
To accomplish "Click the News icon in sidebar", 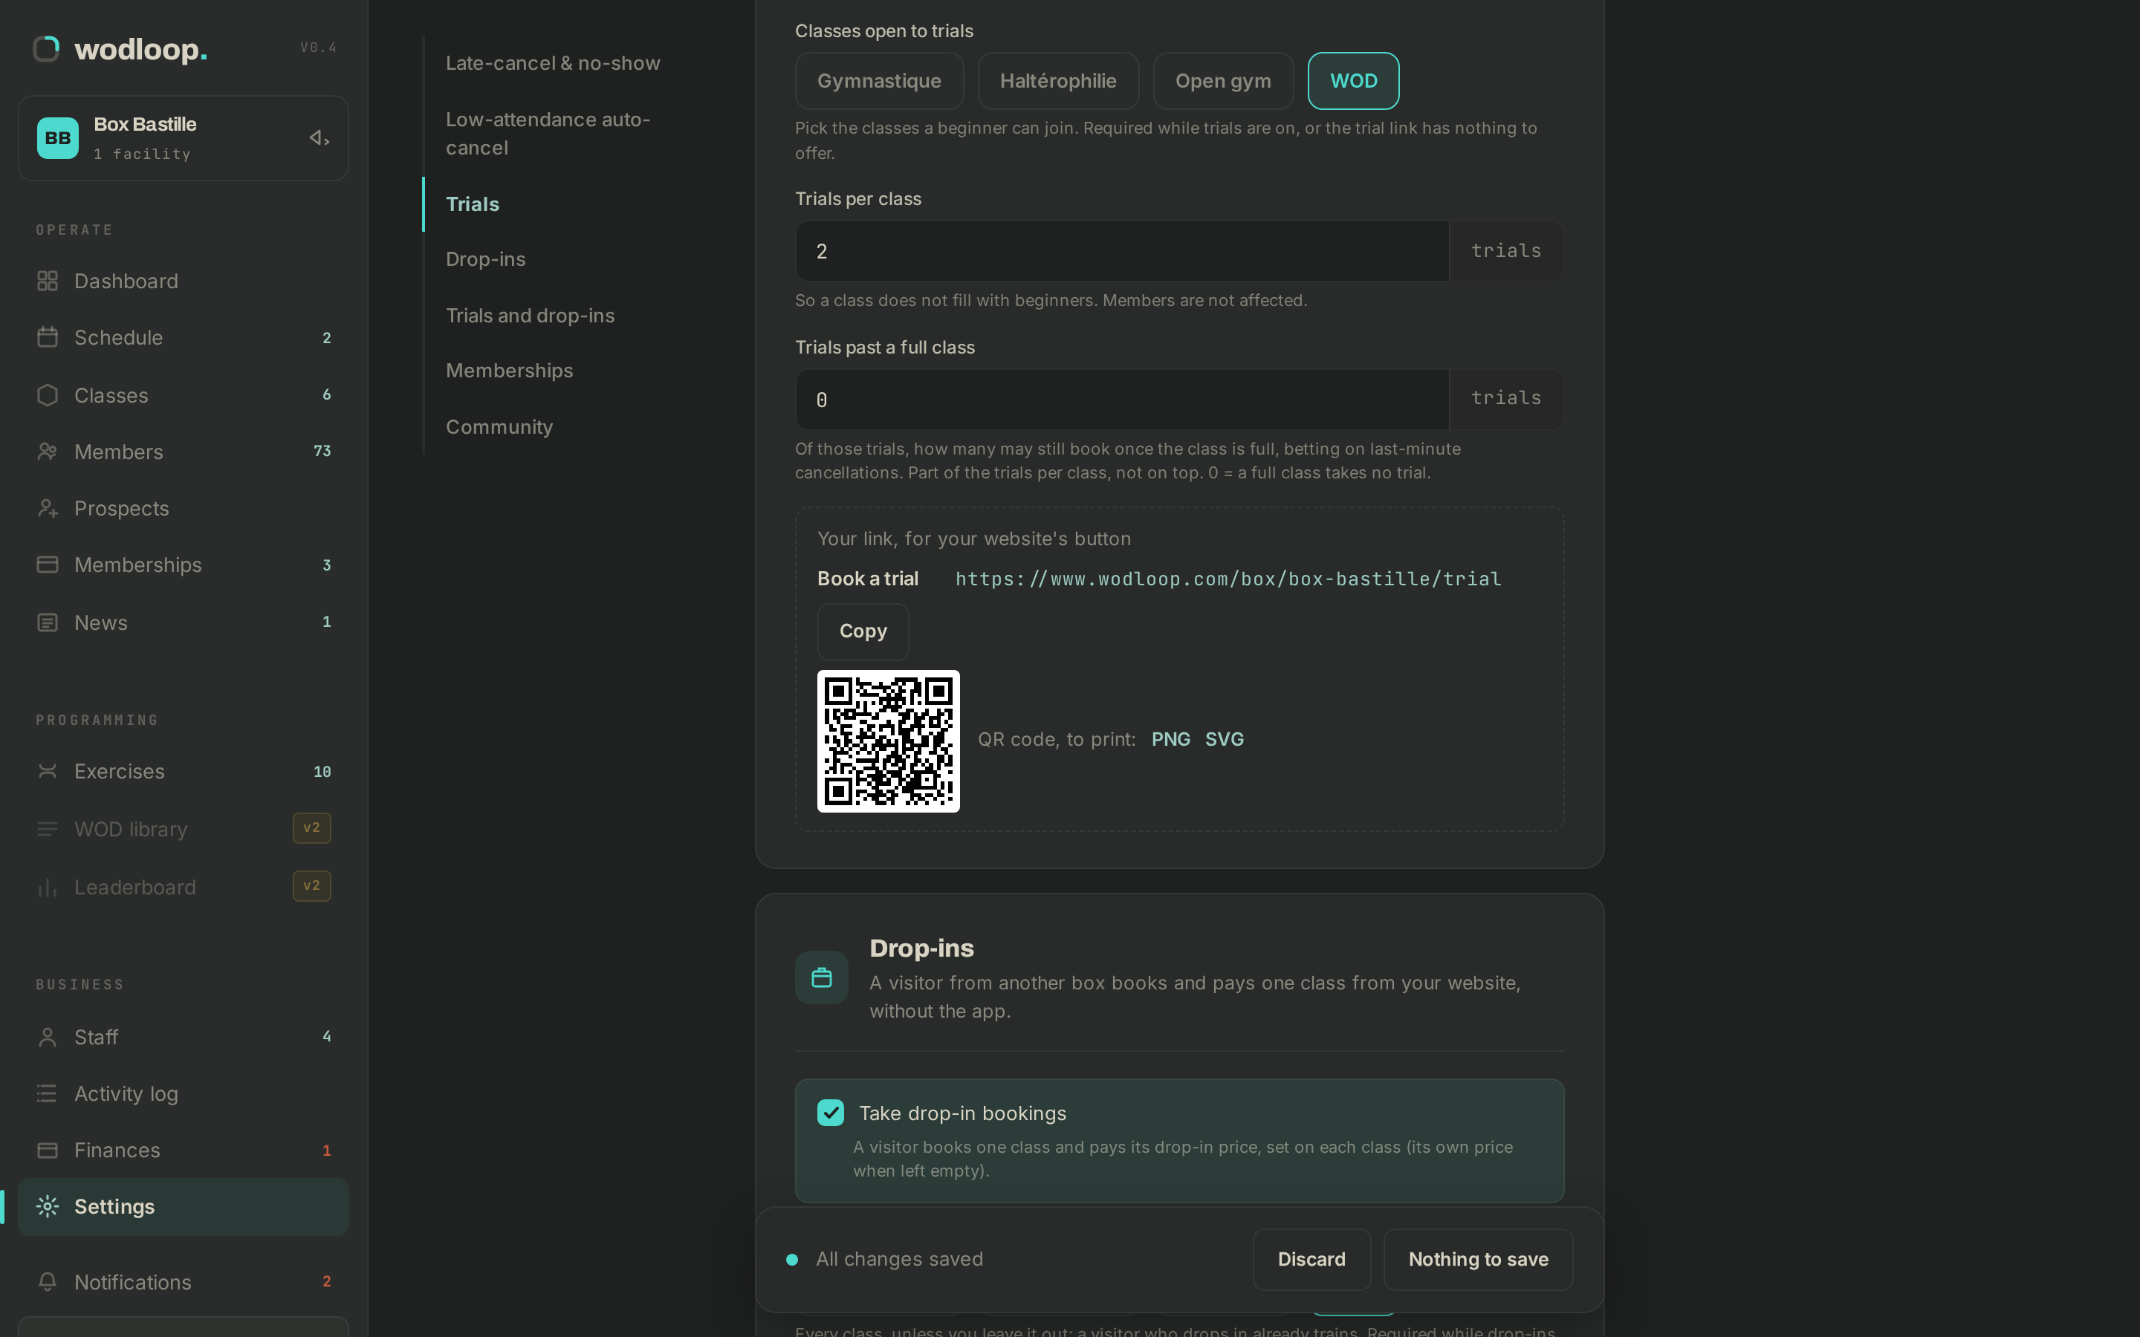I will click(48, 622).
